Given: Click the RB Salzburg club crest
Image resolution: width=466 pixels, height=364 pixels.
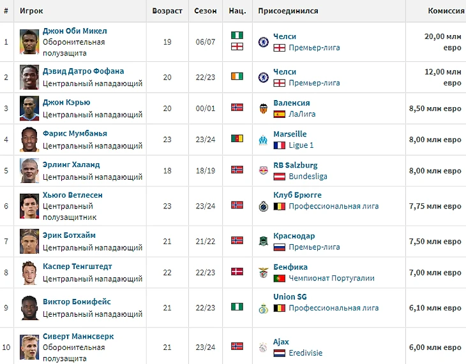Looking at the screenshot, I should pos(262,170).
